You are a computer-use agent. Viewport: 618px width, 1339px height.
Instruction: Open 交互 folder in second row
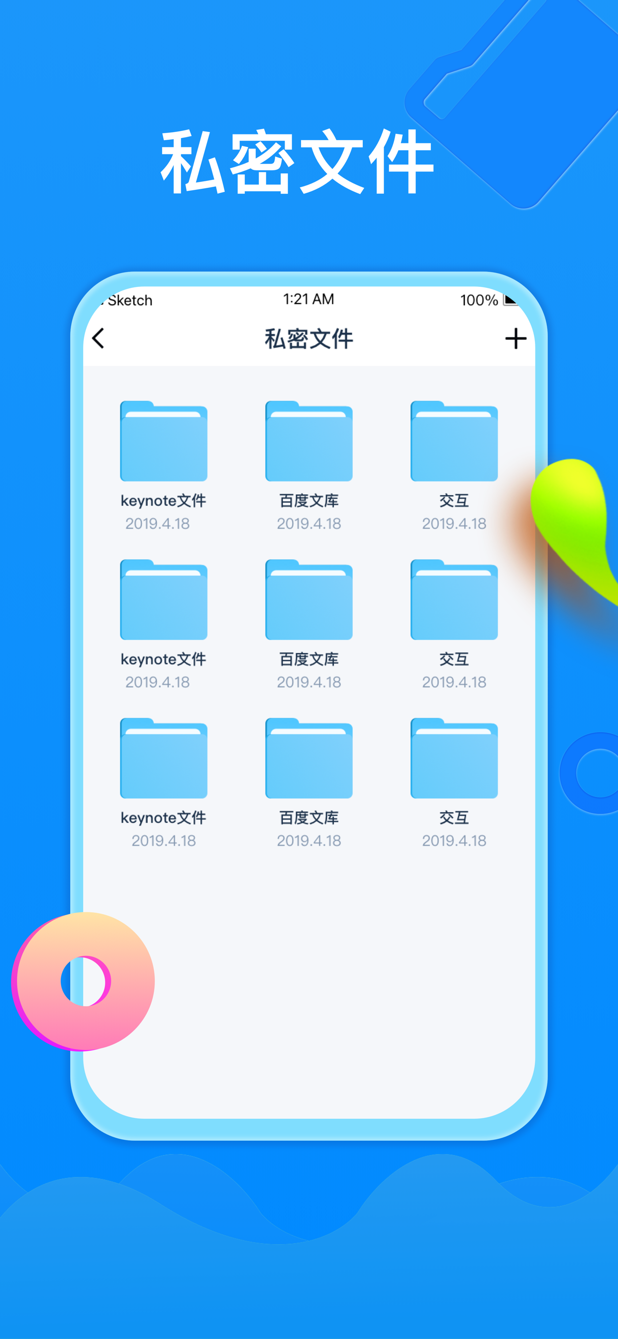(x=454, y=599)
